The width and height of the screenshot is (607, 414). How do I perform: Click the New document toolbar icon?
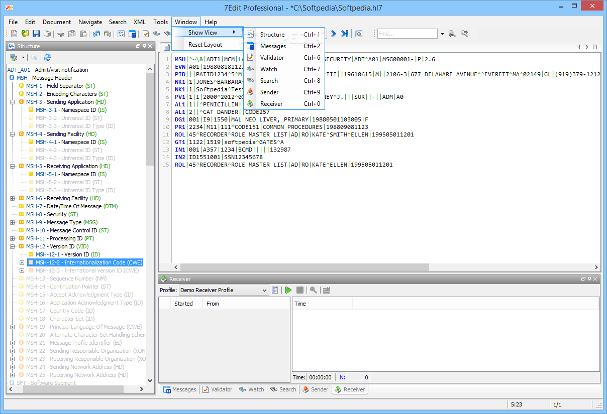point(14,34)
